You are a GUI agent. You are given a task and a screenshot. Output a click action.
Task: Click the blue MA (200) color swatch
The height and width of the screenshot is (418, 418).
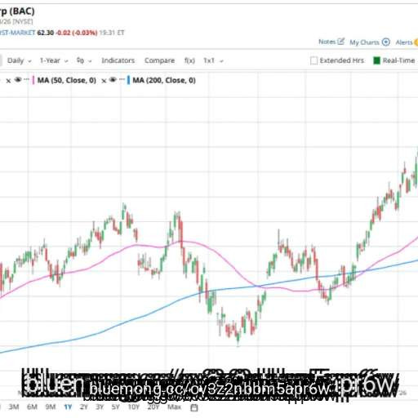(x=128, y=80)
